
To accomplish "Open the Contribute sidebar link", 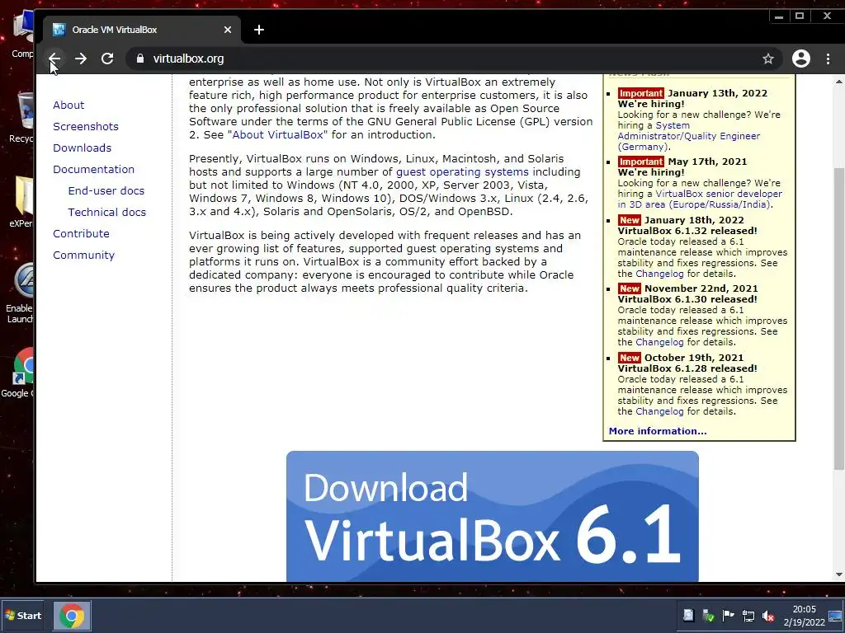I will click(81, 233).
